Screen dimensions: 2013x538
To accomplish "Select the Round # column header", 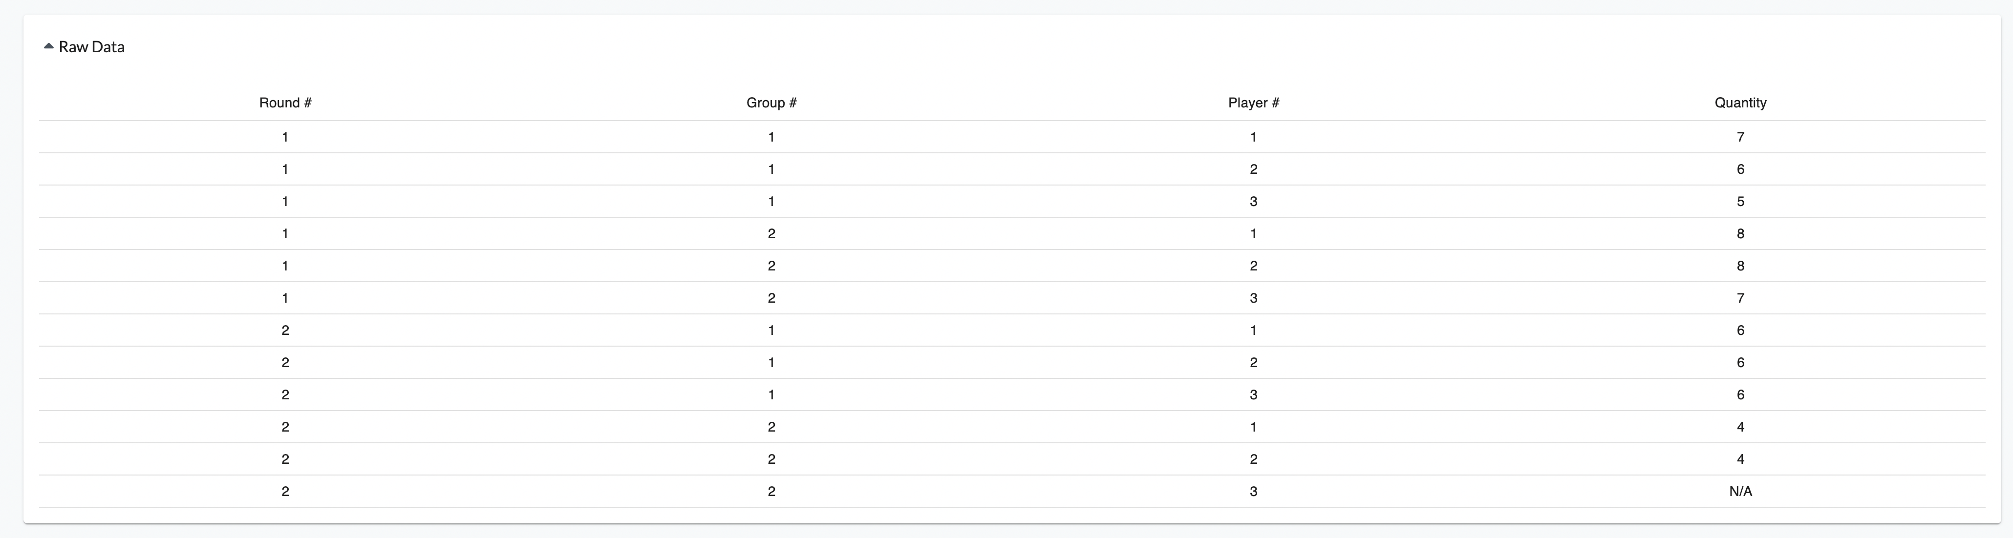I will click(x=285, y=103).
